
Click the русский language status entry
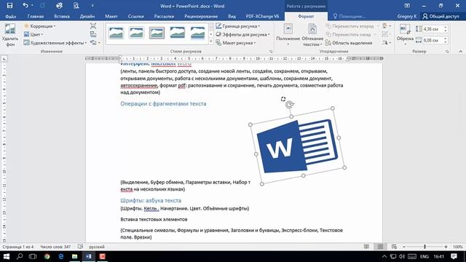click(97, 247)
